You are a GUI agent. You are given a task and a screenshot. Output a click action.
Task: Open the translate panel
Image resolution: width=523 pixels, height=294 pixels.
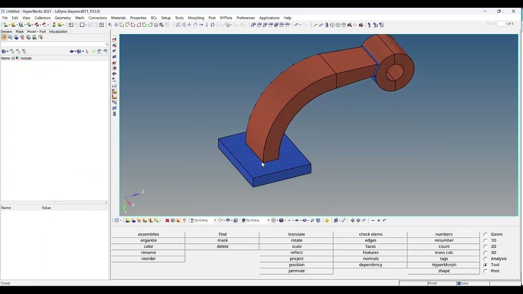click(x=297, y=234)
